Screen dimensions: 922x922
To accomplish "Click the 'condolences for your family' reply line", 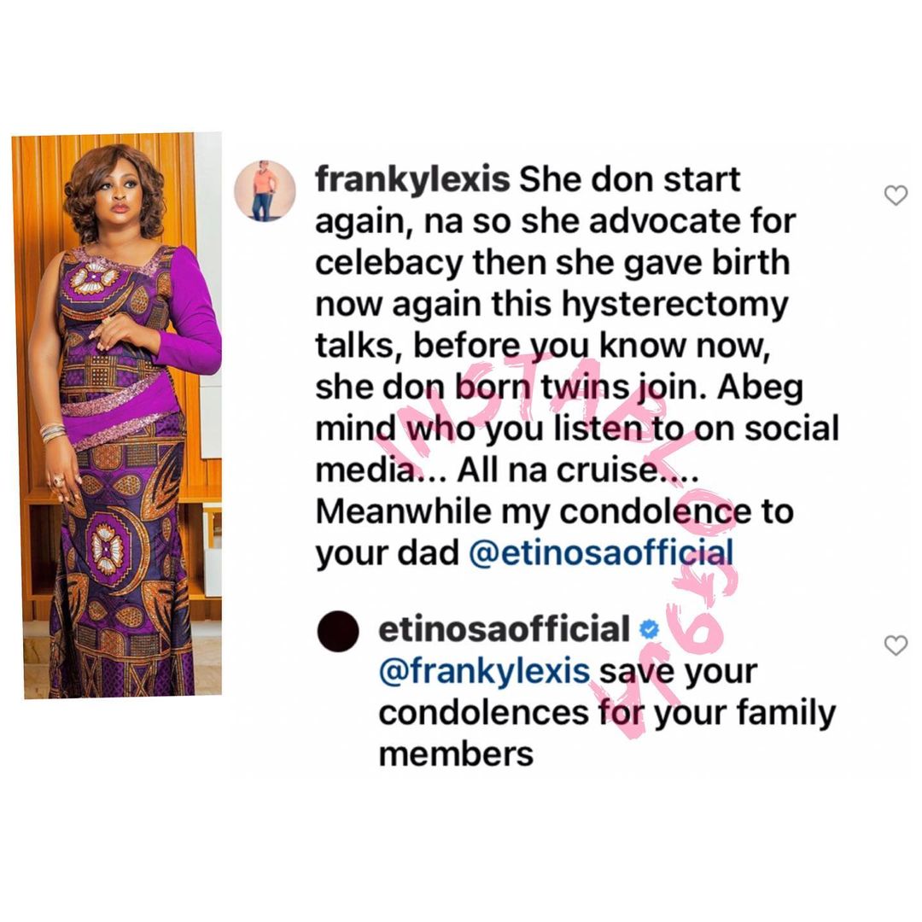I will 607,714.
